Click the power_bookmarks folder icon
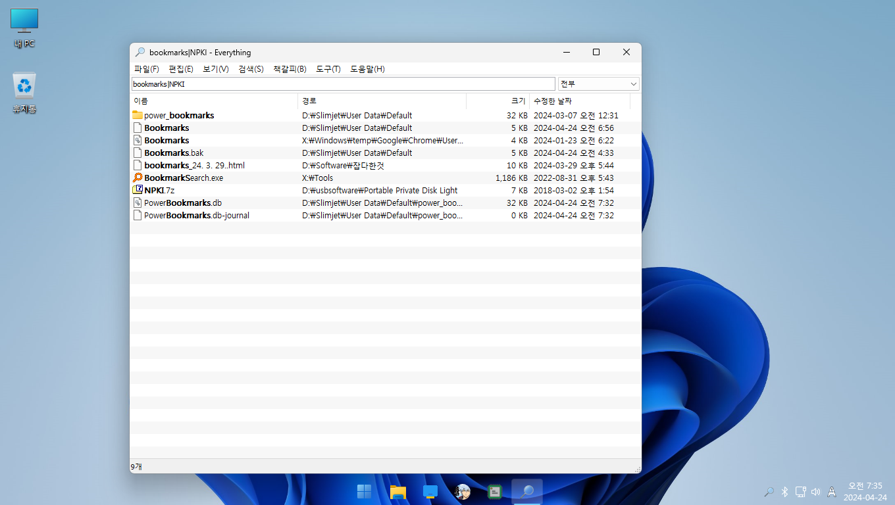The image size is (895, 505). (x=138, y=115)
